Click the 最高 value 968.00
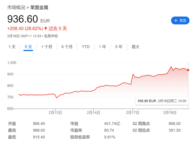Viewport: 193px width, 142px height. tap(39, 130)
